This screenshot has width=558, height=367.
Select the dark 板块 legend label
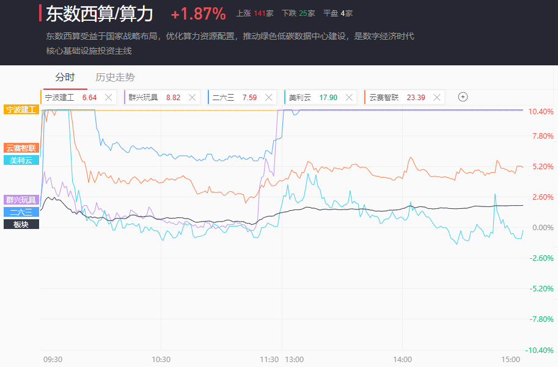click(x=21, y=224)
